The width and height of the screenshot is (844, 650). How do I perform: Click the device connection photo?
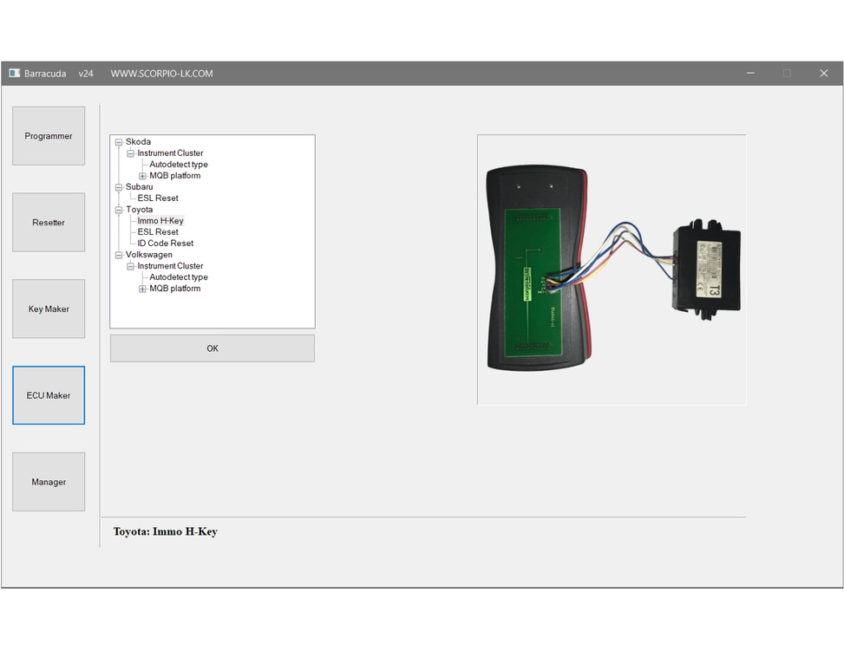pyautogui.click(x=612, y=270)
